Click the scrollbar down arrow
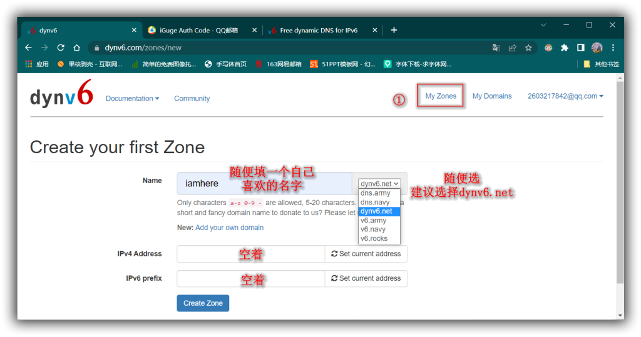Image resolution: width=641 pixels, height=337 pixels. [620, 316]
